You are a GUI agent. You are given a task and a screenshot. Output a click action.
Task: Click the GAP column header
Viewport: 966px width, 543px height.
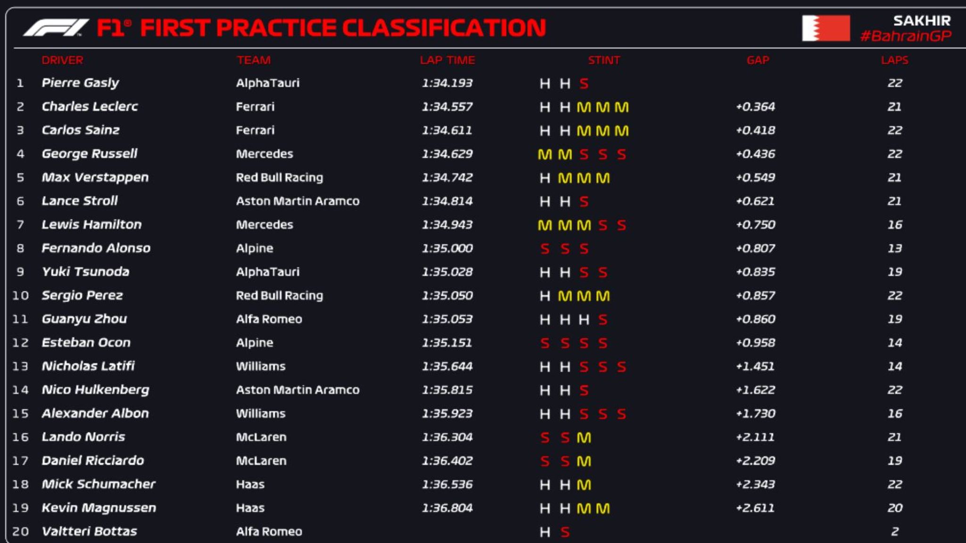point(758,60)
